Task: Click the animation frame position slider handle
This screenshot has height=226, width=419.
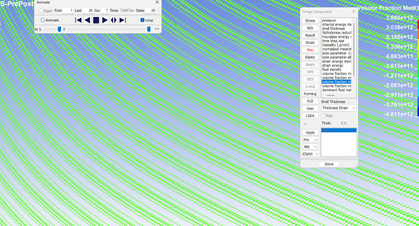Action: 149,29
